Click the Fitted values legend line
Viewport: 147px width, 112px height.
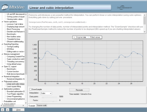click(89, 37)
